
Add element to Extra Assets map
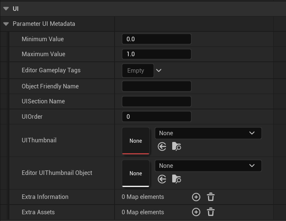[196, 212]
